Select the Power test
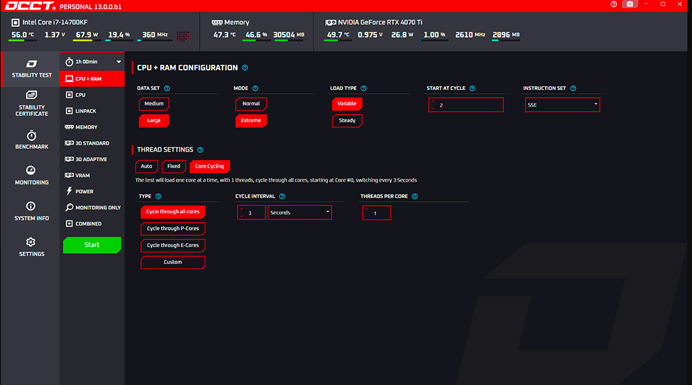The height and width of the screenshot is (385, 692). [x=93, y=192]
